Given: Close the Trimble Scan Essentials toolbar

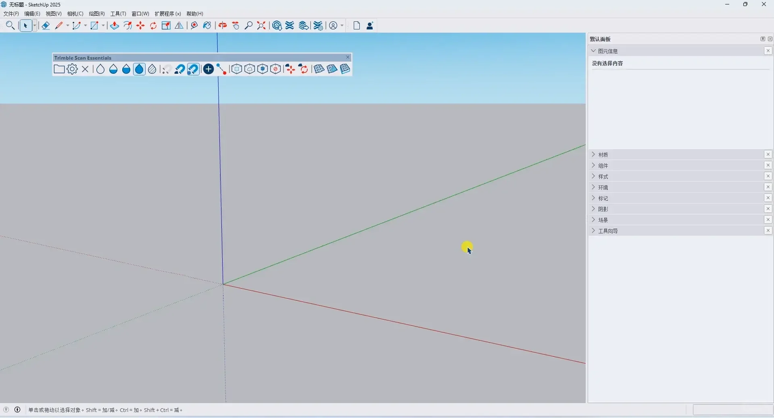Looking at the screenshot, I should click(348, 57).
